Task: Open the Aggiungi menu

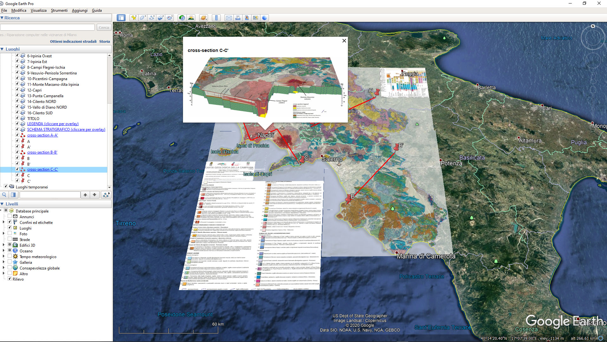Action: [80, 10]
